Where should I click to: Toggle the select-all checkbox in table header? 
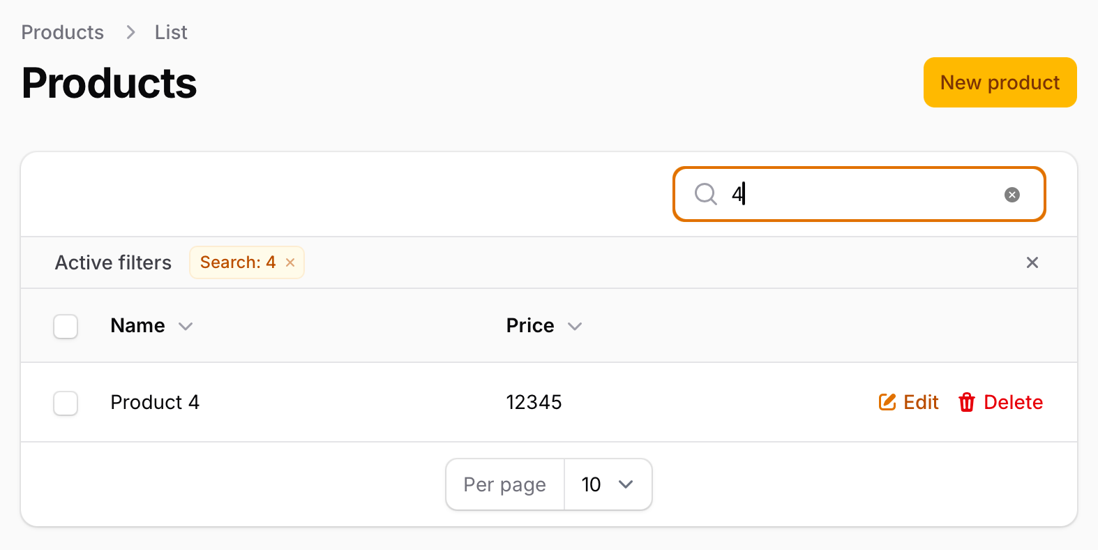[x=66, y=326]
